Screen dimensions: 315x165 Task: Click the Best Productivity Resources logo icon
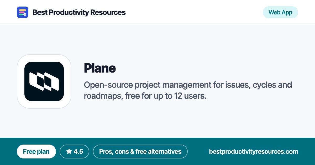23,12
